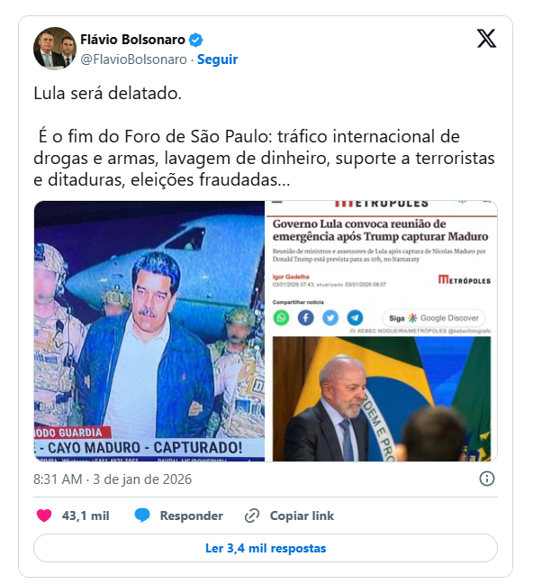
Task: Open the Maduro capturado news image
Action: (x=149, y=331)
